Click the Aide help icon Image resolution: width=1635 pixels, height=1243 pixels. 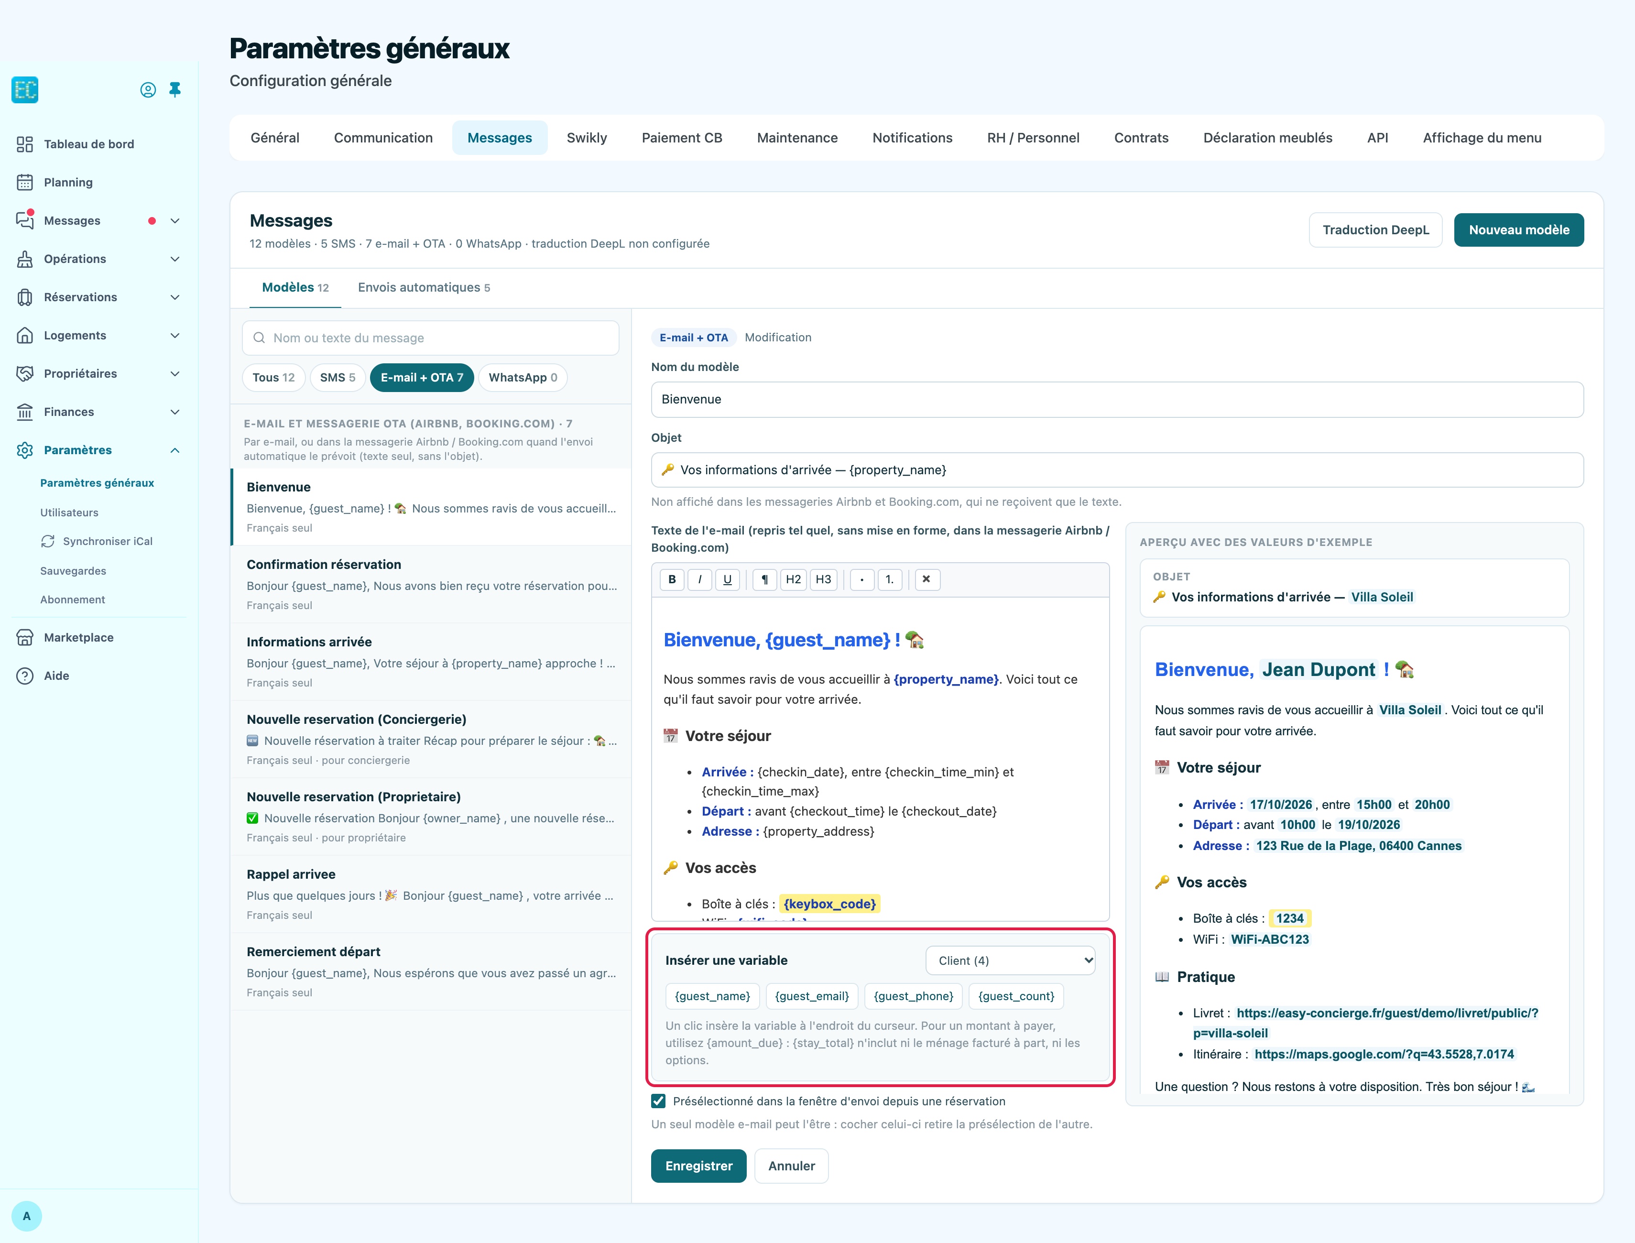tap(25, 676)
